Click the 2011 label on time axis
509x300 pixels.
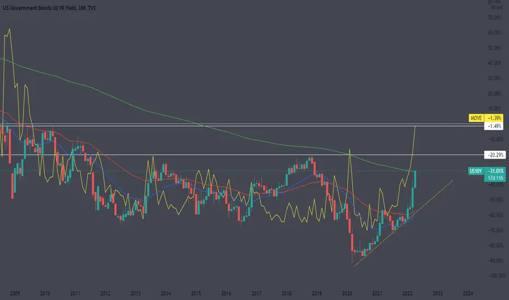[75, 293]
